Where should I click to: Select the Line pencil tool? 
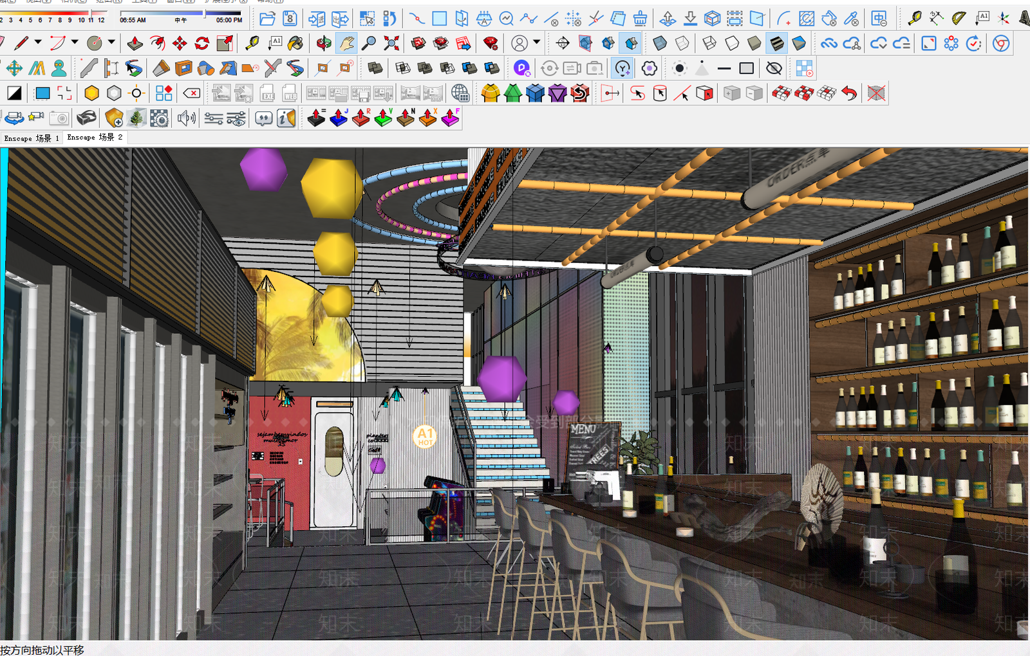point(21,43)
